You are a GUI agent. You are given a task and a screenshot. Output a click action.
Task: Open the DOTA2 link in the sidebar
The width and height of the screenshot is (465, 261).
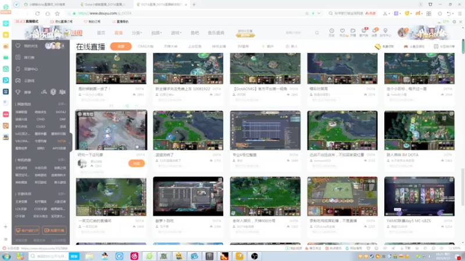tap(61, 112)
